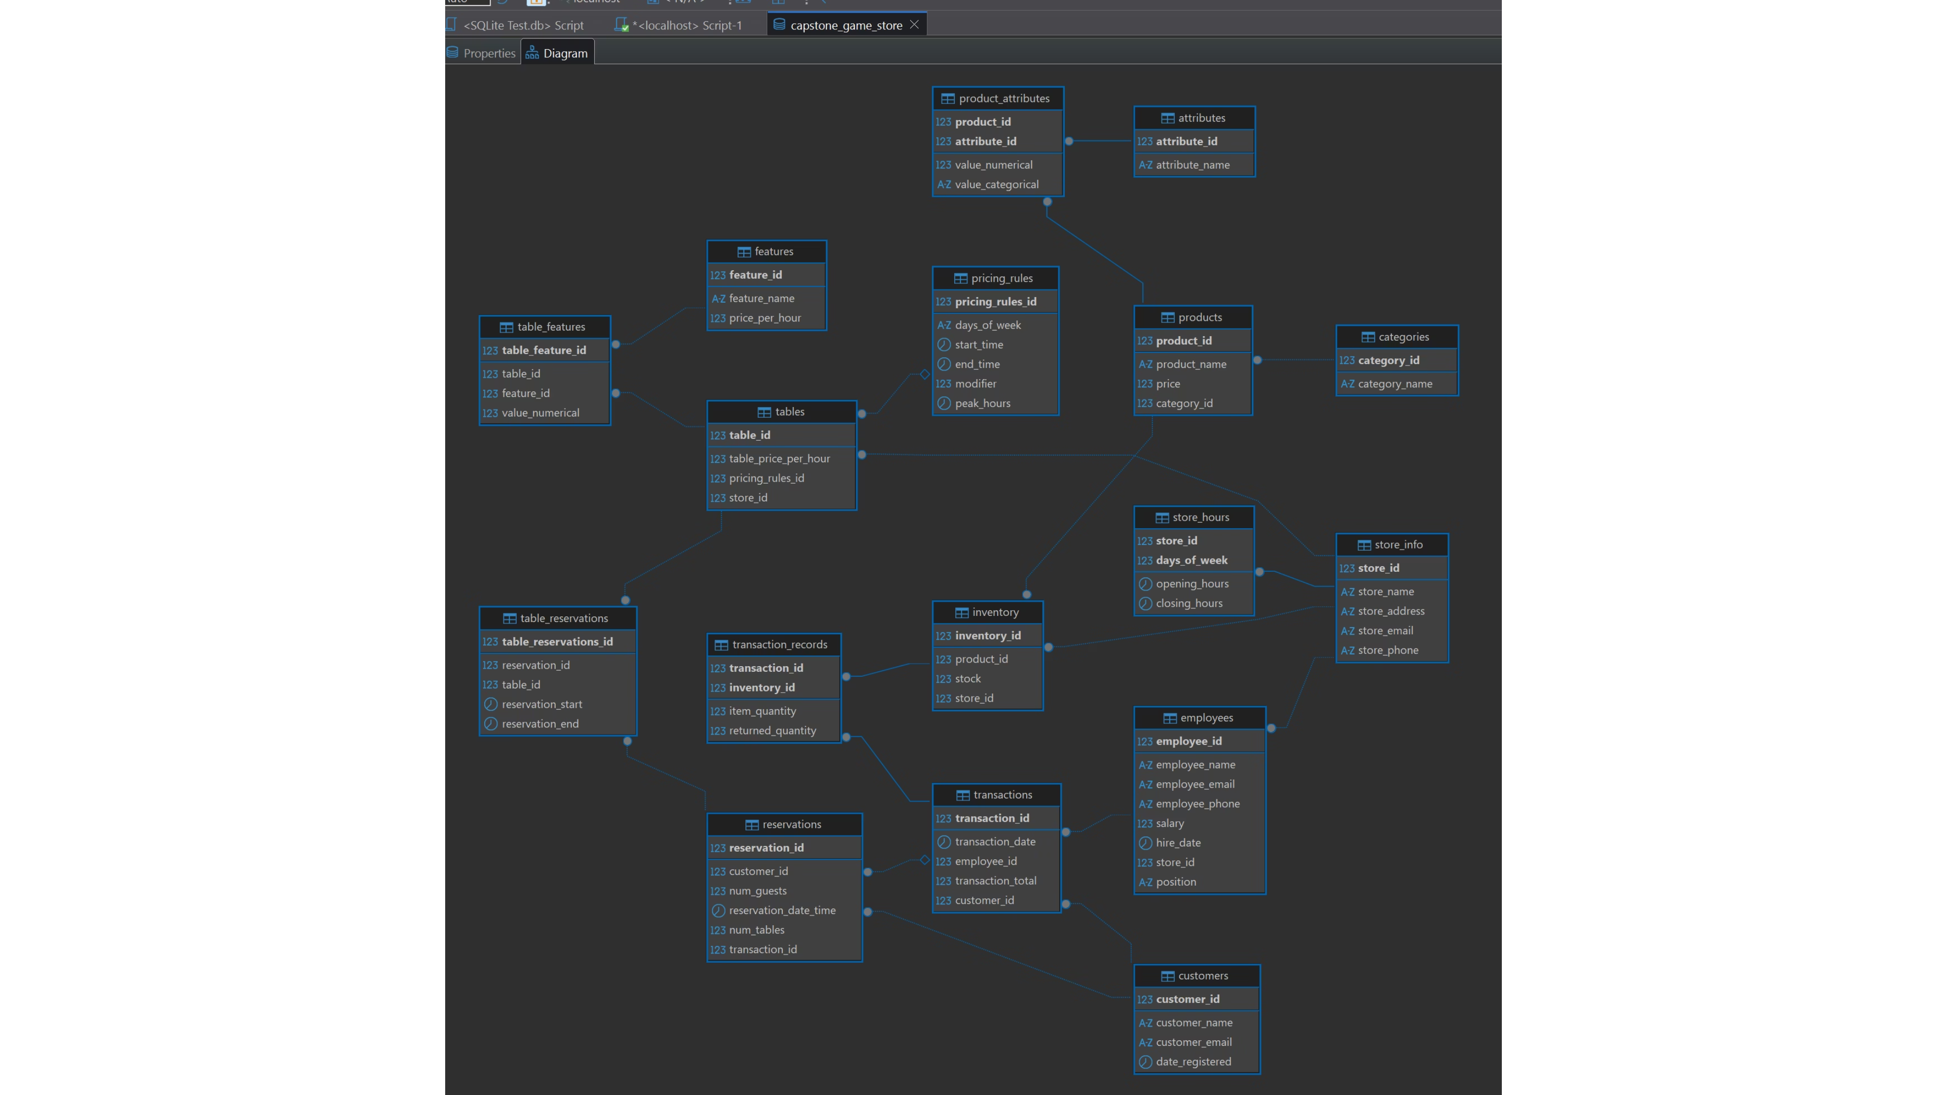1947x1095 pixels.
Task: Select the store_address column in store_info
Action: pyautogui.click(x=1391, y=611)
